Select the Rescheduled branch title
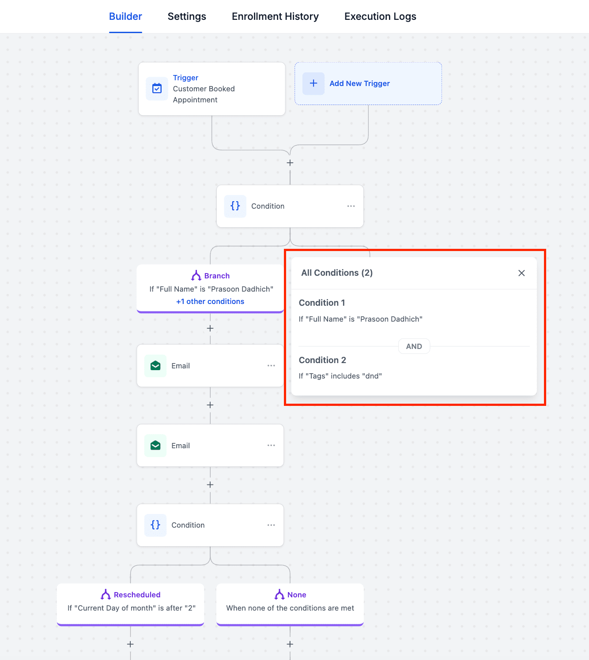 pos(137,595)
